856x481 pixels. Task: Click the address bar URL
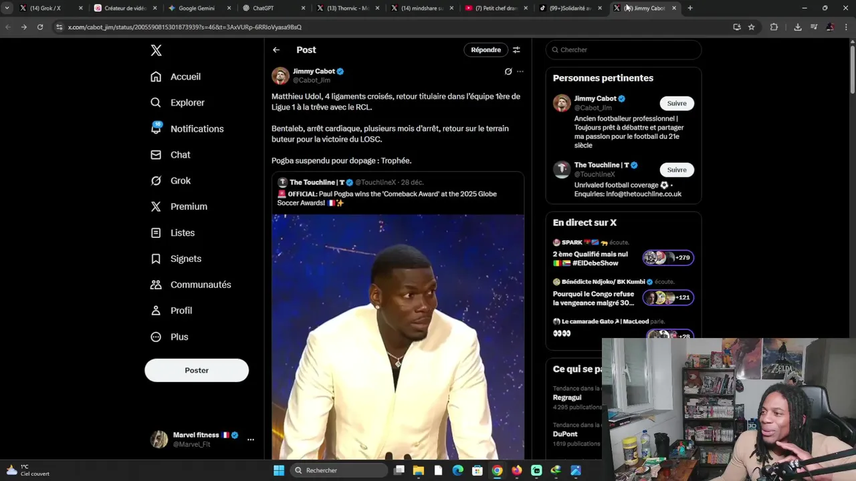tap(185, 27)
